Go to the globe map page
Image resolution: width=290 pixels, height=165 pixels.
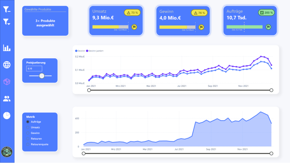pos(7,65)
